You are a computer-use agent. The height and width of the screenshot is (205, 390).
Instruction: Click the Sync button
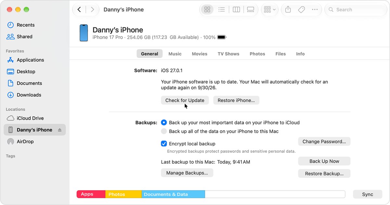(368, 194)
